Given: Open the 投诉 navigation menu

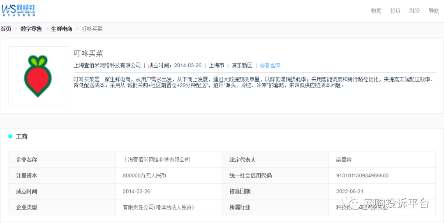Looking at the screenshot, I should [x=395, y=11].
